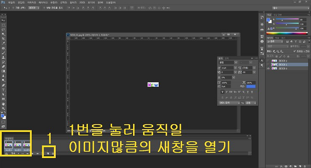
Task: Open the leading dropdown arrow
Action: point(254,68)
